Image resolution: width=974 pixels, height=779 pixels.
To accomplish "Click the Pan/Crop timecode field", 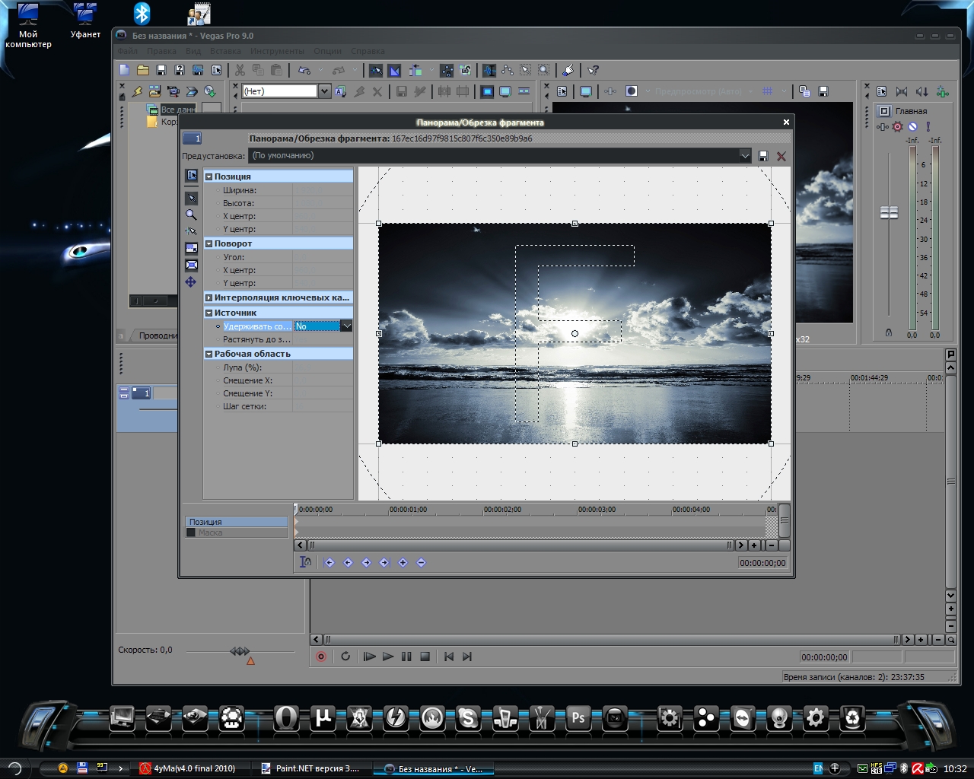I will pos(762,563).
